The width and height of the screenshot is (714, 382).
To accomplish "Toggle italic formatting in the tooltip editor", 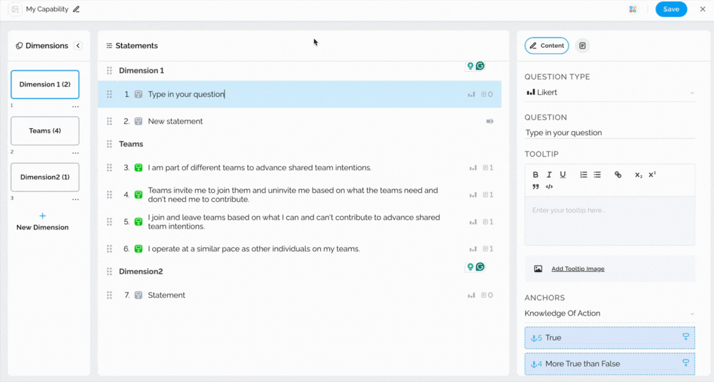I will tap(549, 175).
